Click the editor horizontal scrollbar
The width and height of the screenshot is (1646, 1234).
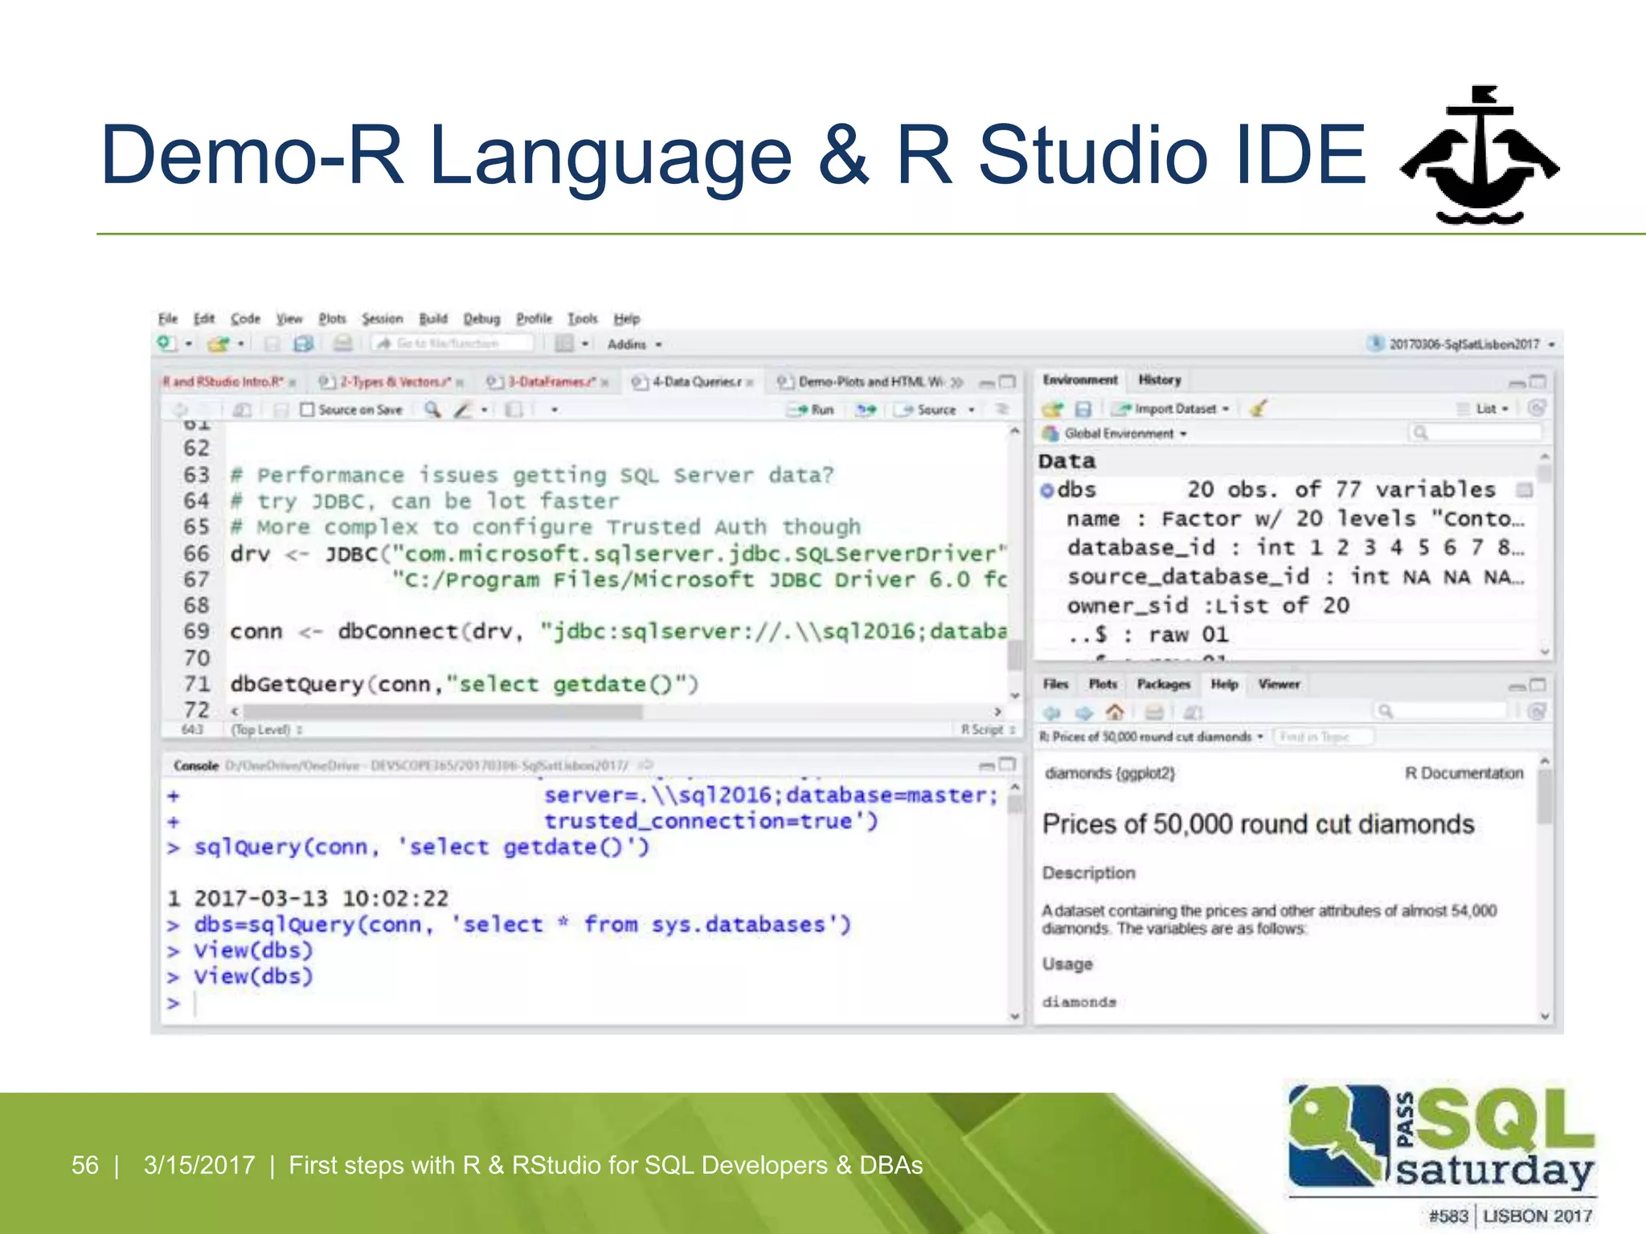tap(444, 712)
